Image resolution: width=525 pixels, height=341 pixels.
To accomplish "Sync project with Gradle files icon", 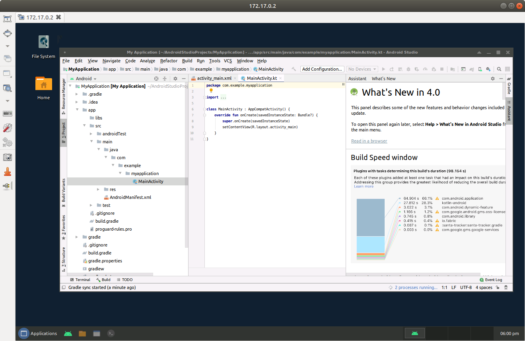I will tap(471, 69).
